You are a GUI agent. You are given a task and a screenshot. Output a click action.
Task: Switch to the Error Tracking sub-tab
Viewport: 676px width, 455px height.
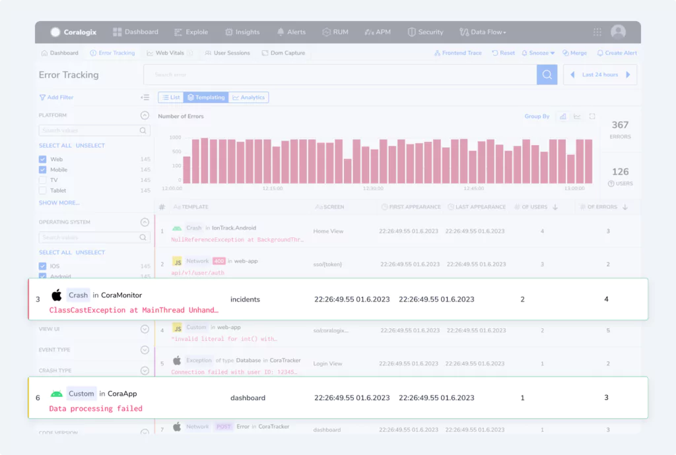pos(112,53)
